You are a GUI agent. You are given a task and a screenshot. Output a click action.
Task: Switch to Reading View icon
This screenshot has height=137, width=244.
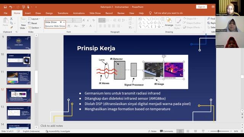[x=196, y=131]
